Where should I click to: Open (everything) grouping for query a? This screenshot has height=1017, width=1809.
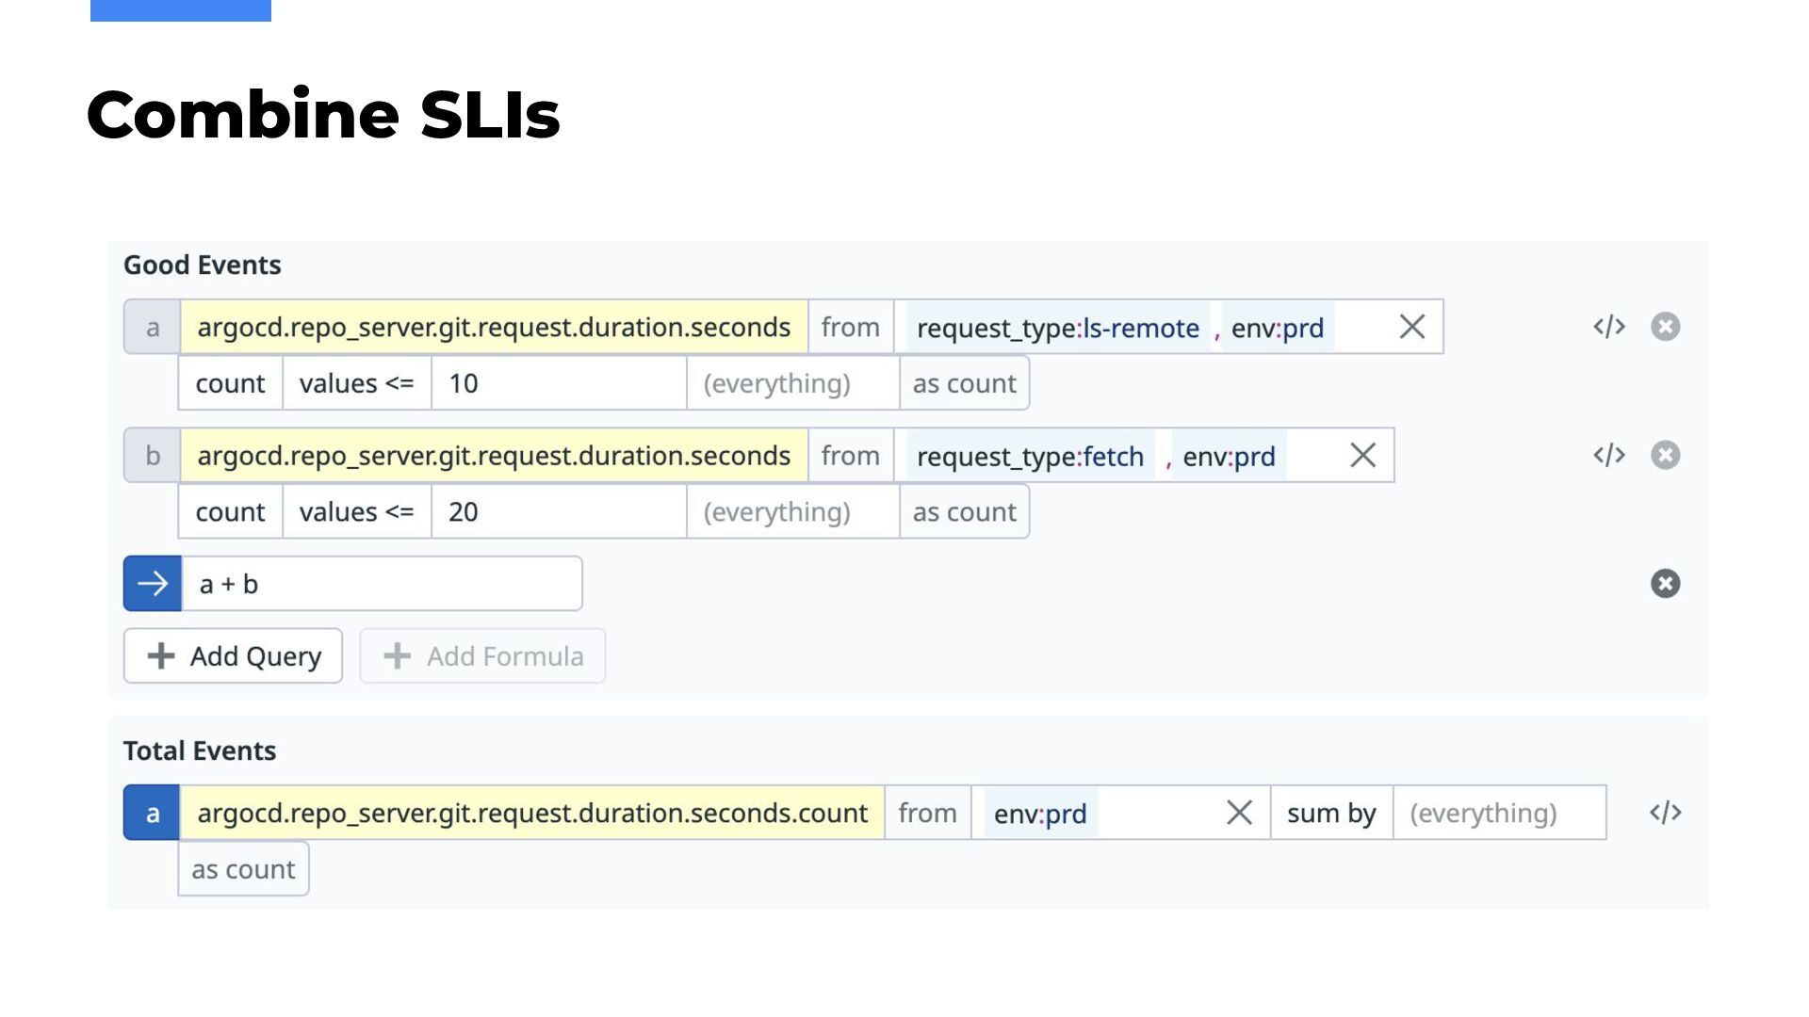(x=793, y=383)
